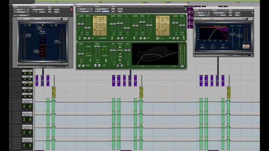Click Freq value field in Renaissance DeEsser
The width and height of the screenshot is (269, 151).
click(203, 47)
